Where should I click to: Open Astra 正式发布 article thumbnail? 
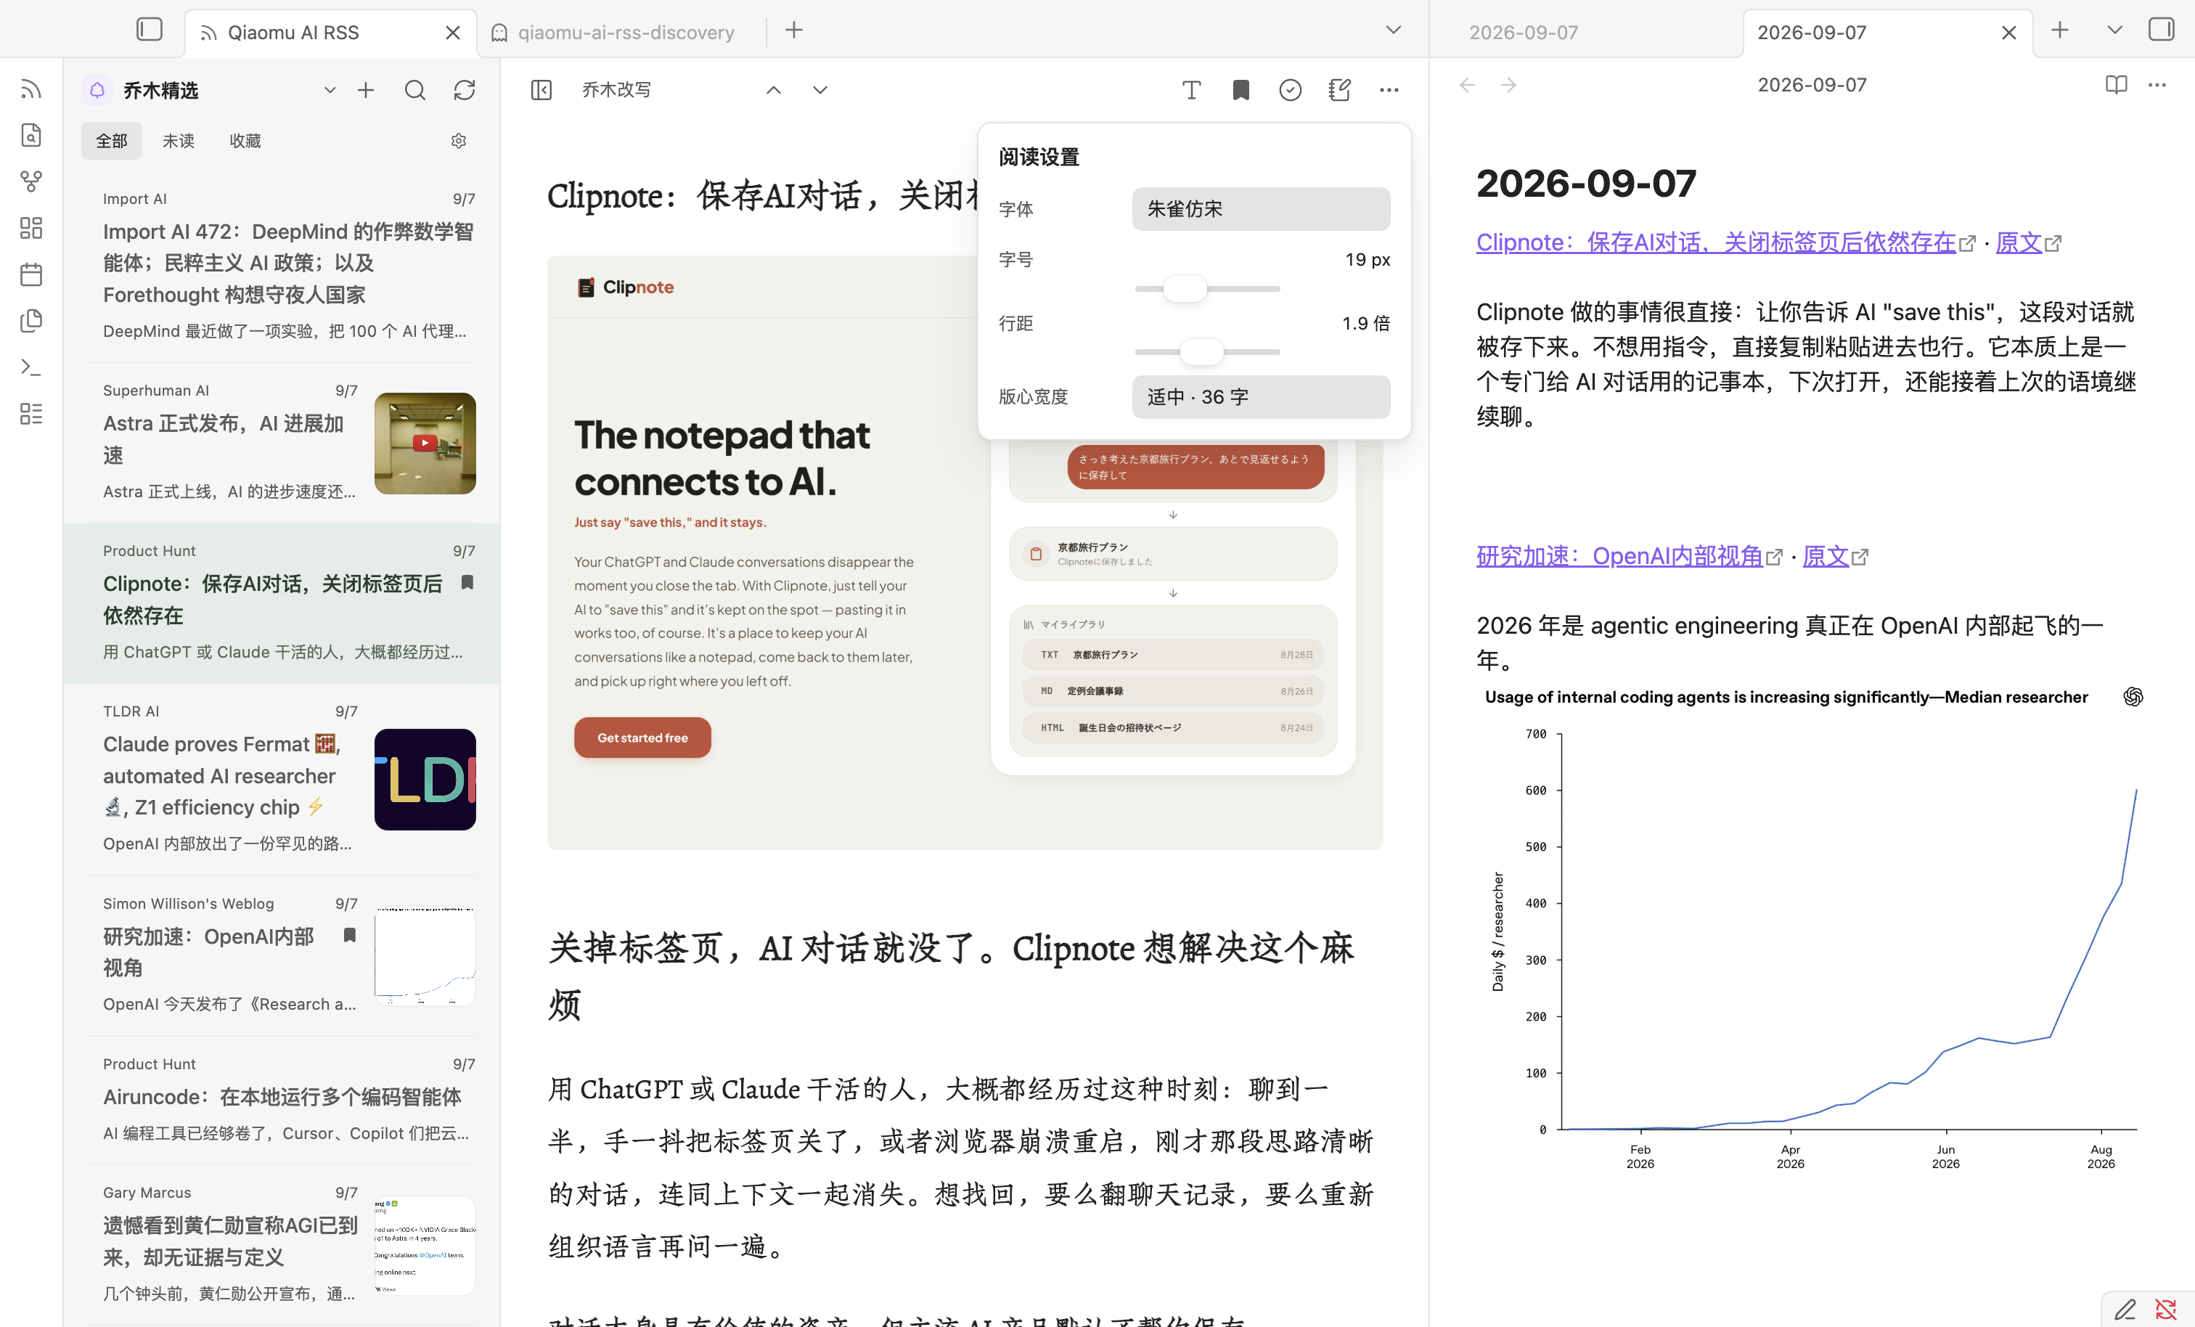pyautogui.click(x=425, y=444)
